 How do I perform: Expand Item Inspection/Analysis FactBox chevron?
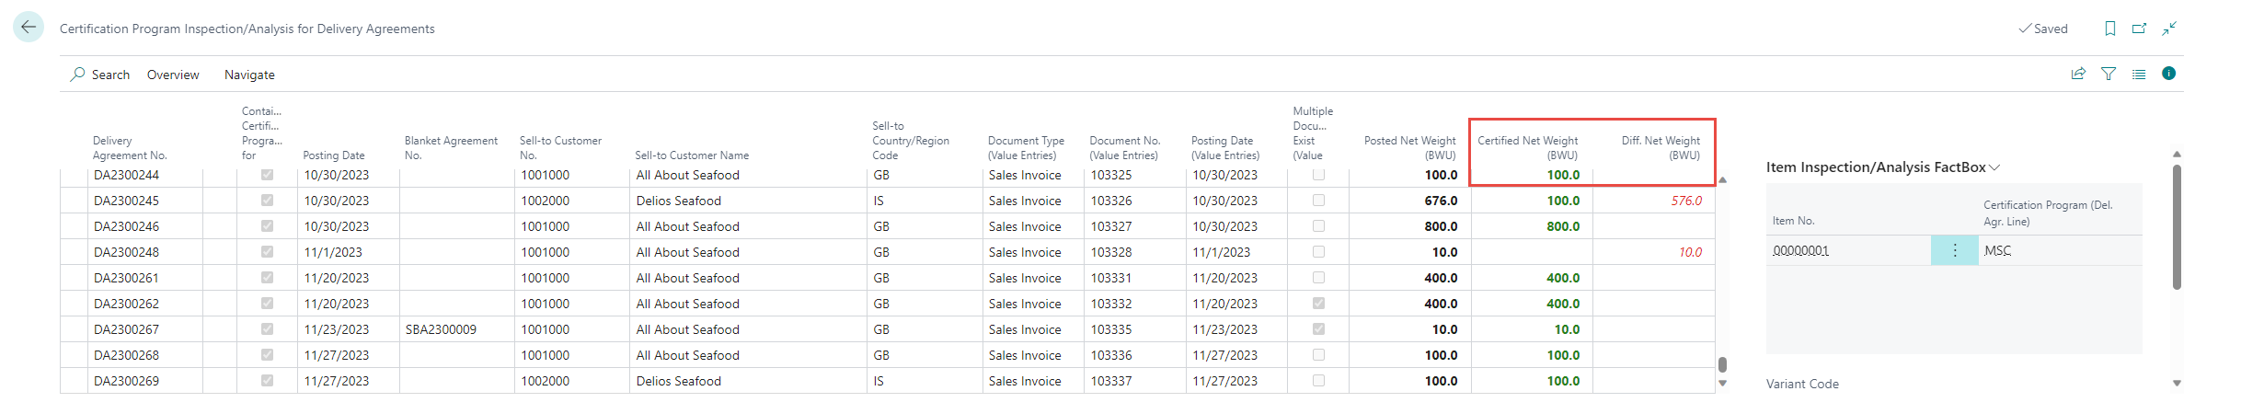[x=1994, y=167]
